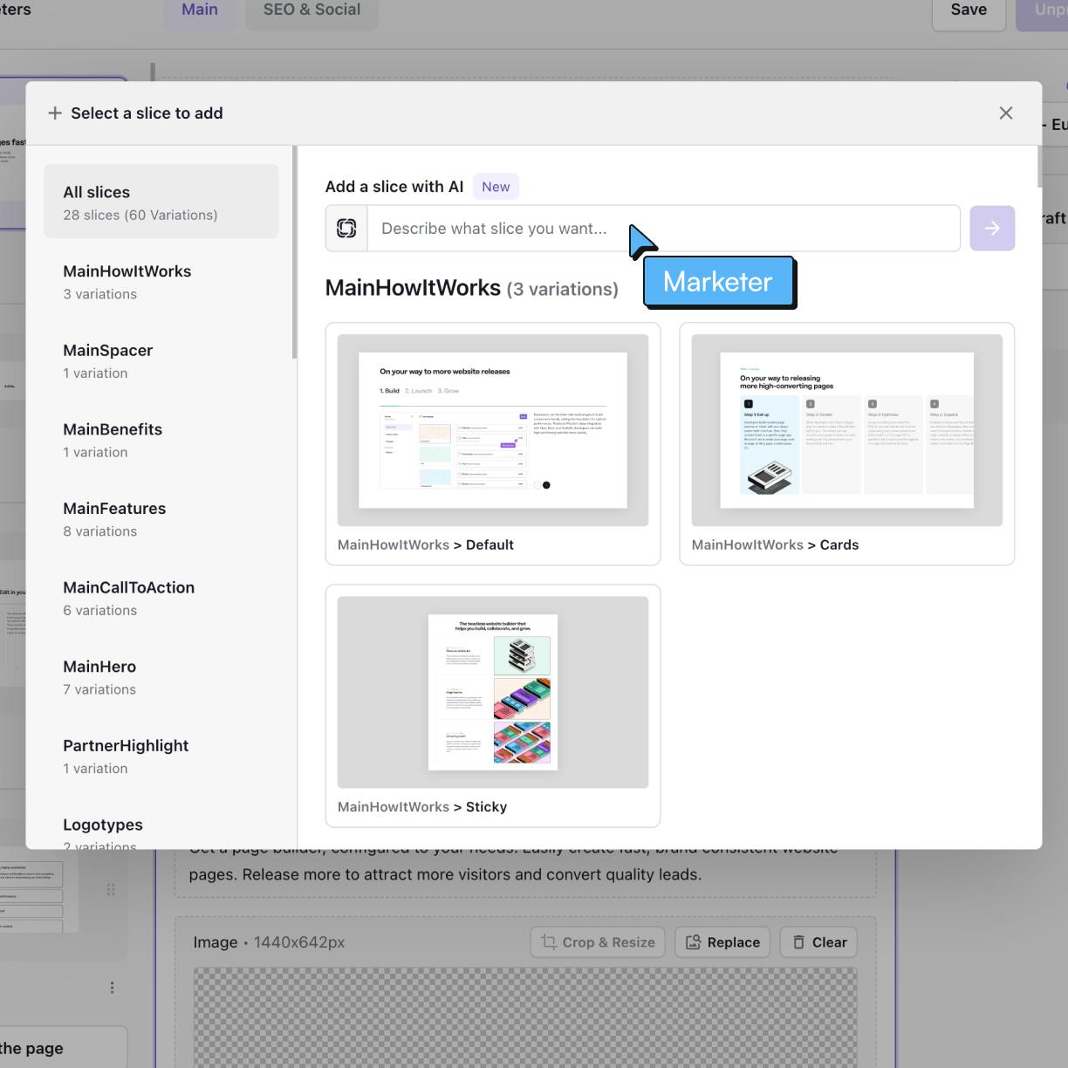The height and width of the screenshot is (1068, 1068).
Task: Open MainBenefits slice category
Action: 161,440
